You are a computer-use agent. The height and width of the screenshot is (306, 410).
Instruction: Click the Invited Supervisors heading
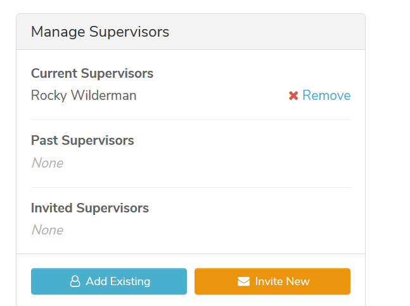coord(90,208)
